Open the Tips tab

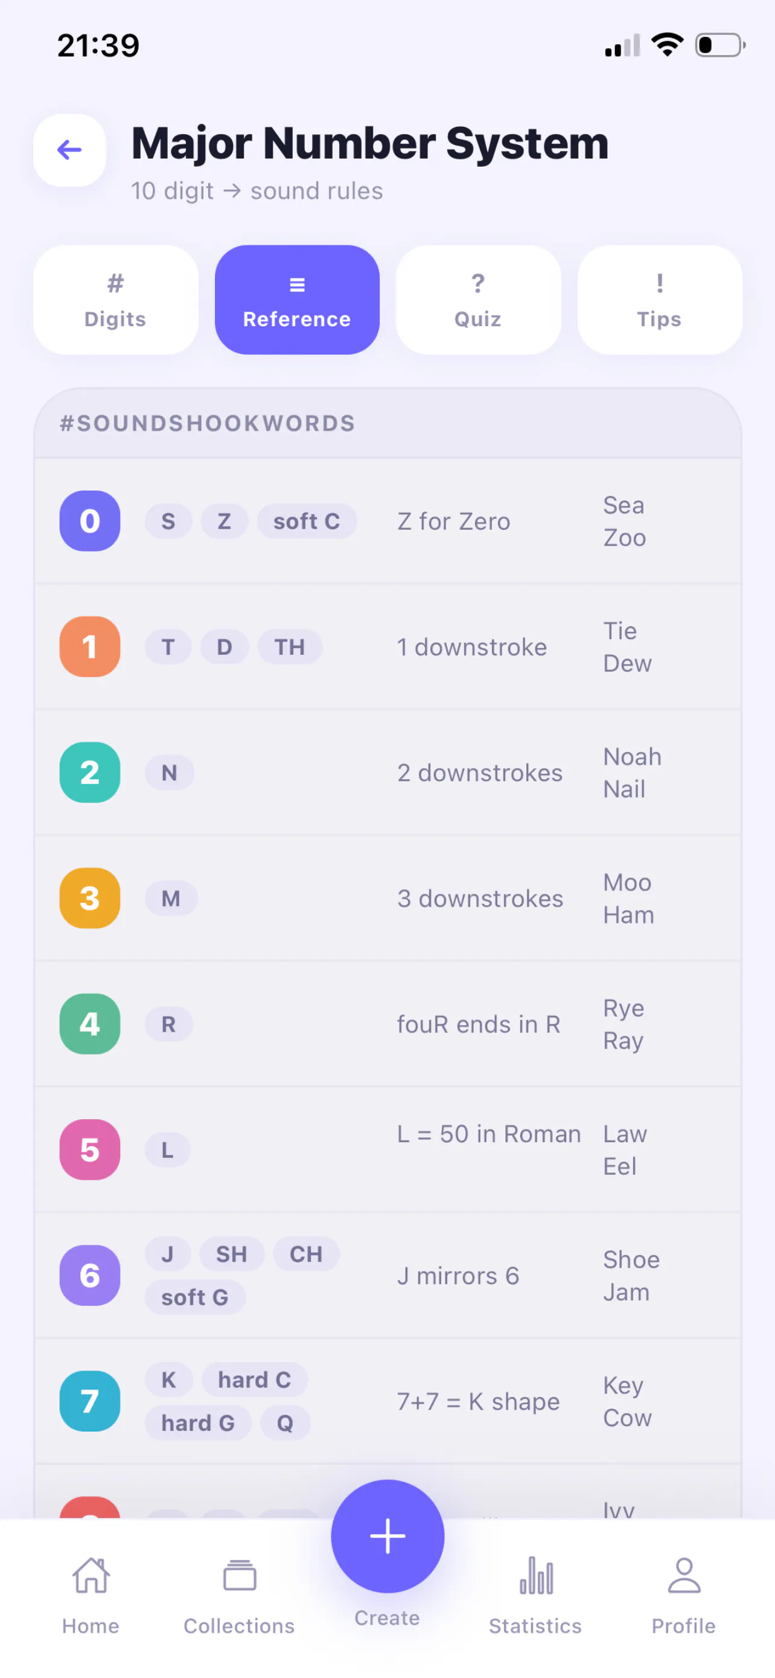coord(659,300)
